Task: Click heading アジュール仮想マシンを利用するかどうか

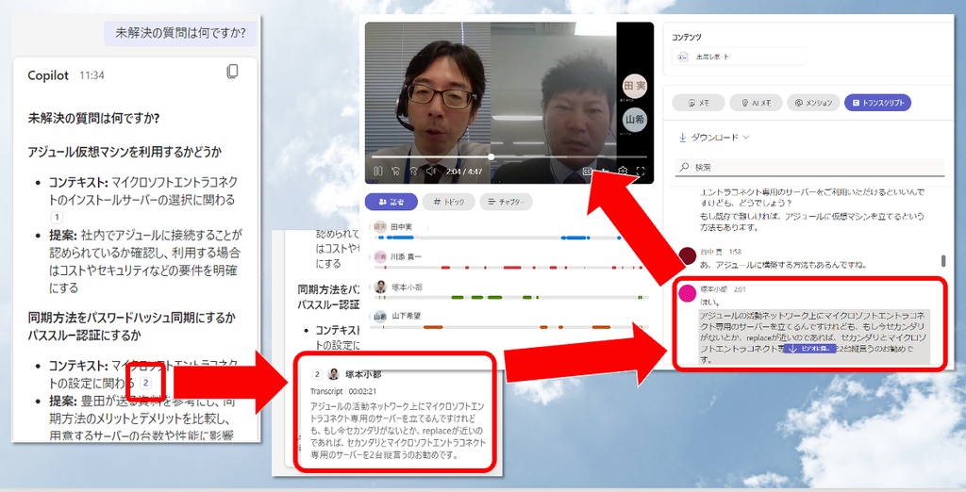Action: [125, 152]
